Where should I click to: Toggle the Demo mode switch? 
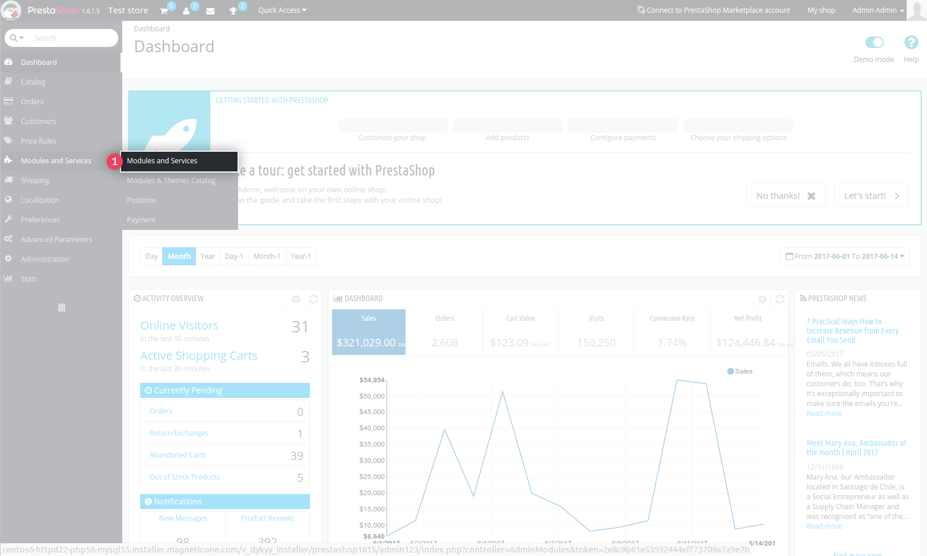tap(874, 42)
